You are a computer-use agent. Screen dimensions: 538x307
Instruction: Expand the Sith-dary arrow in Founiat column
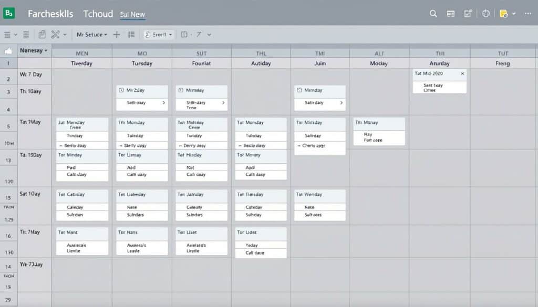pos(223,102)
